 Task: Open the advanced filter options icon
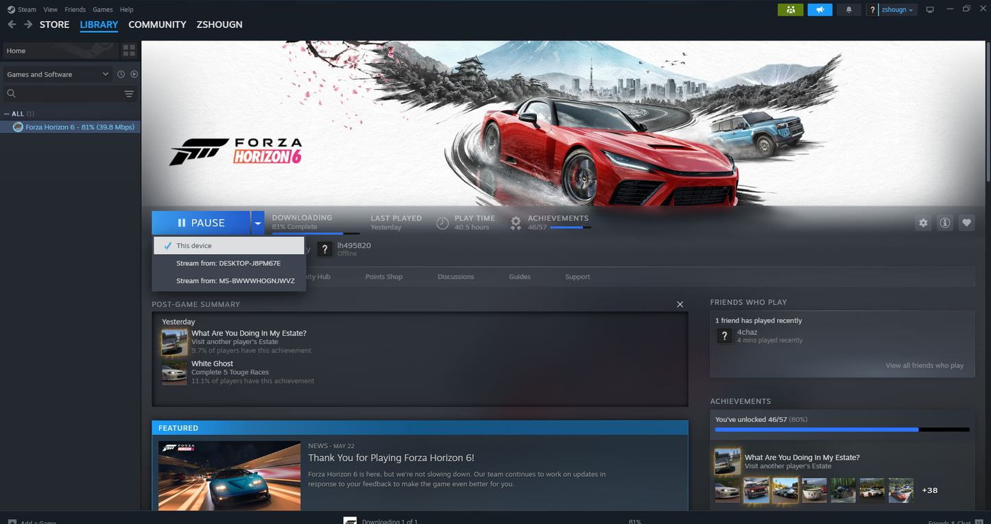pos(129,93)
